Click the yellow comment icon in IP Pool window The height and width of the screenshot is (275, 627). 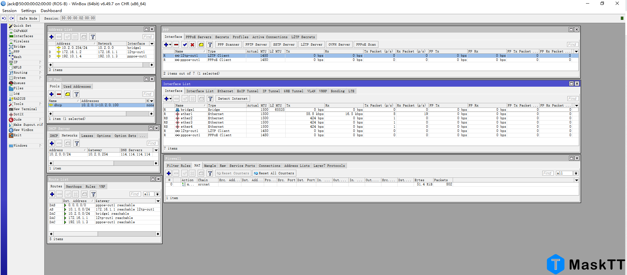click(67, 94)
